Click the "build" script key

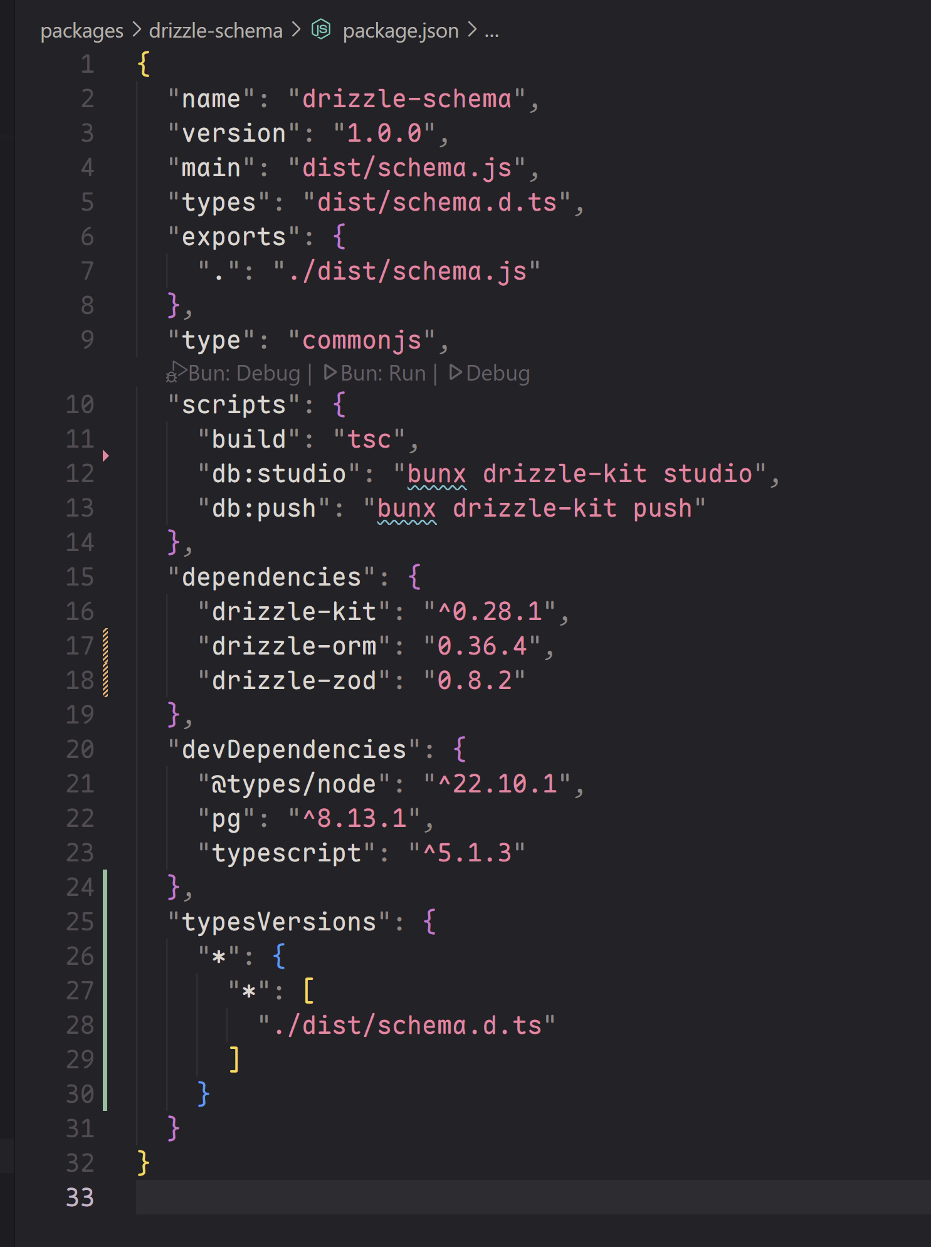click(x=249, y=439)
